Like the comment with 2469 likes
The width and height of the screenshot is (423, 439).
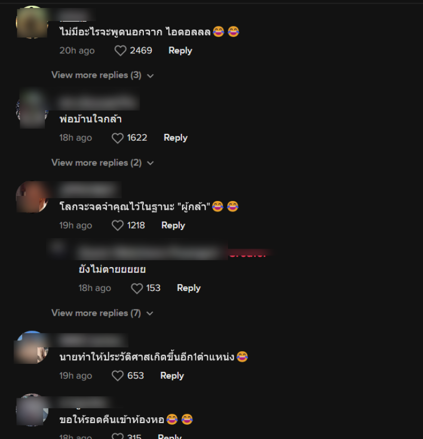(121, 51)
